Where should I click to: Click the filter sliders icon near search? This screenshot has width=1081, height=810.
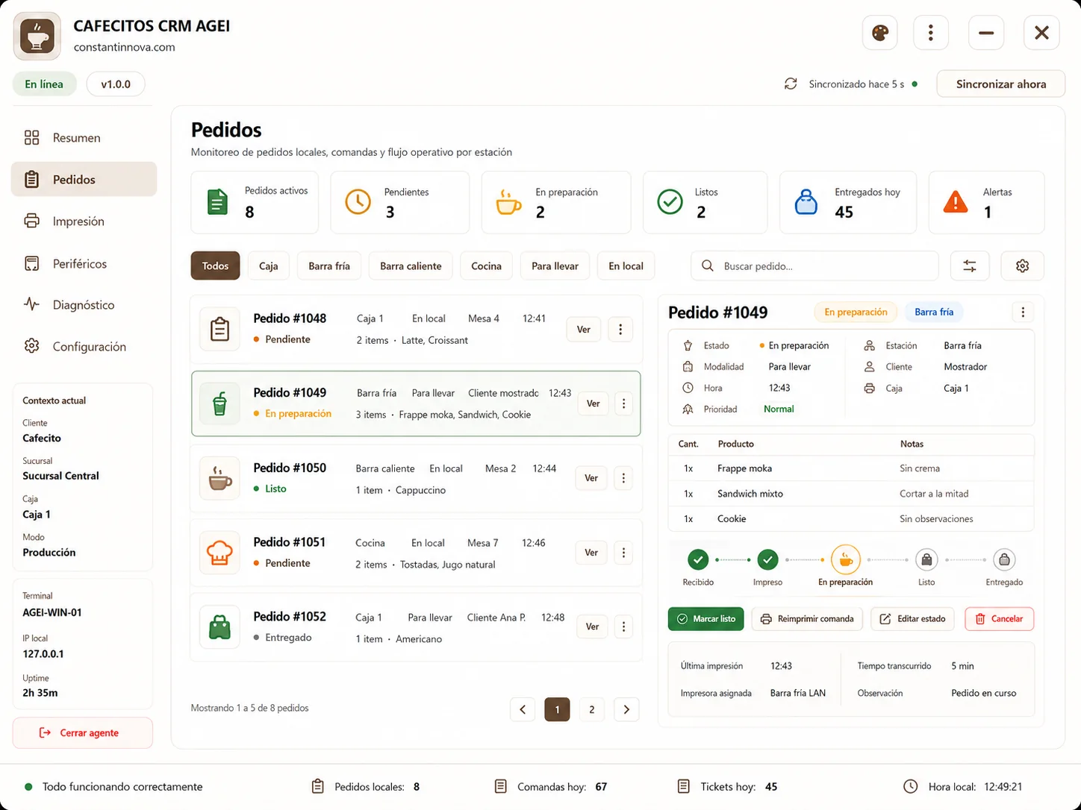pyautogui.click(x=970, y=266)
